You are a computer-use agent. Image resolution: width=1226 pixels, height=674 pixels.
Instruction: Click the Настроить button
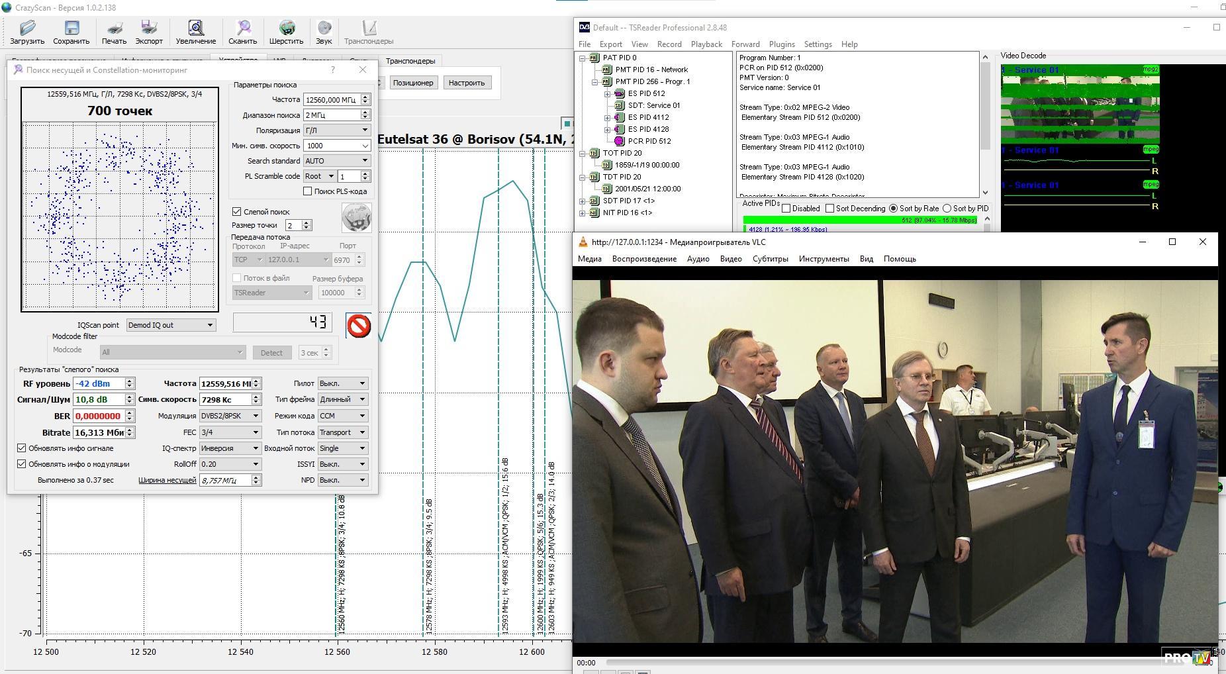pos(466,83)
